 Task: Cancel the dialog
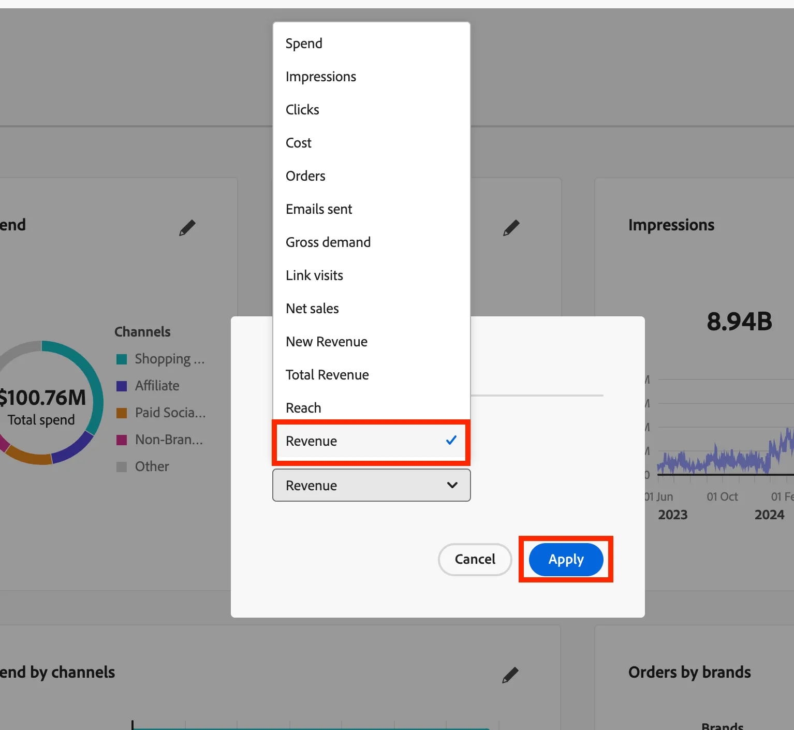click(475, 559)
